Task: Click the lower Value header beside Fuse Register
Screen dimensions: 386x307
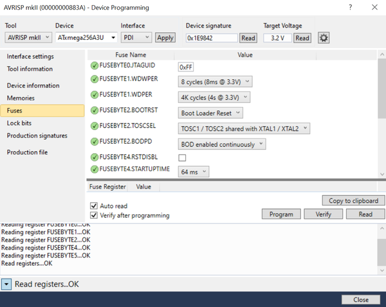Action: pyautogui.click(x=143, y=187)
